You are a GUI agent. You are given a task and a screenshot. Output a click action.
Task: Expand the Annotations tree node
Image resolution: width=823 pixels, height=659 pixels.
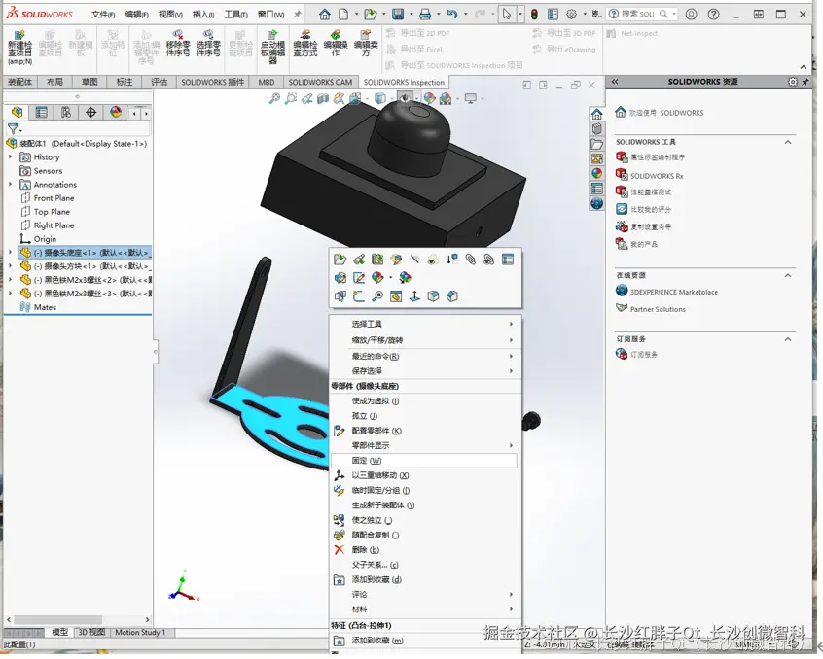coord(10,184)
